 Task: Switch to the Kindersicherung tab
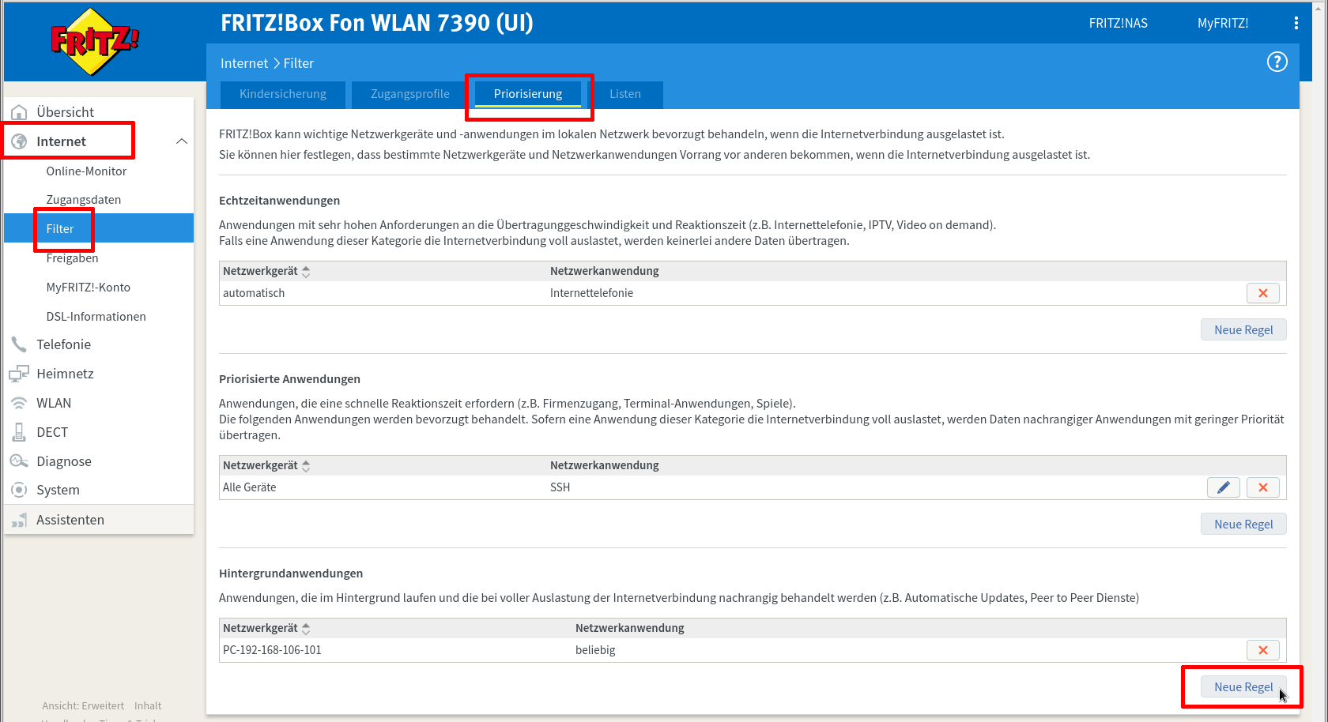[283, 94]
